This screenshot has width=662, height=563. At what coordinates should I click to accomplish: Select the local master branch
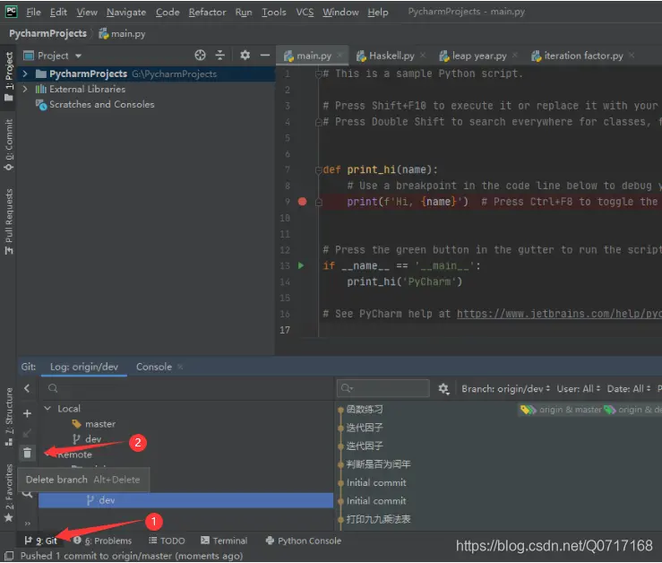pos(100,424)
